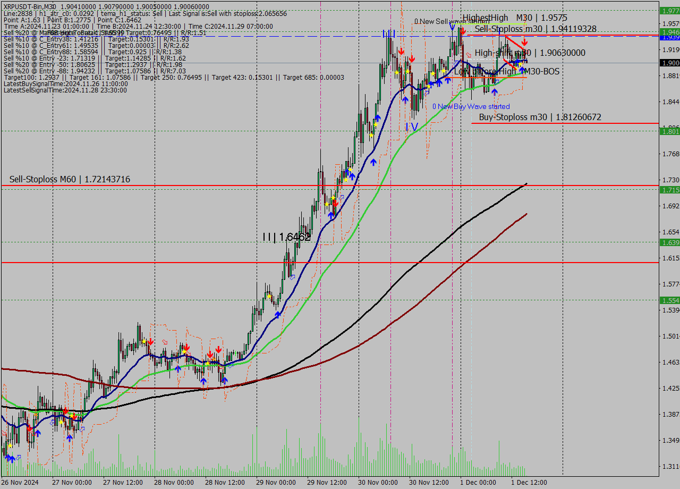Click the green 1.715 price tag
The height and width of the screenshot is (489, 680).
(669, 190)
